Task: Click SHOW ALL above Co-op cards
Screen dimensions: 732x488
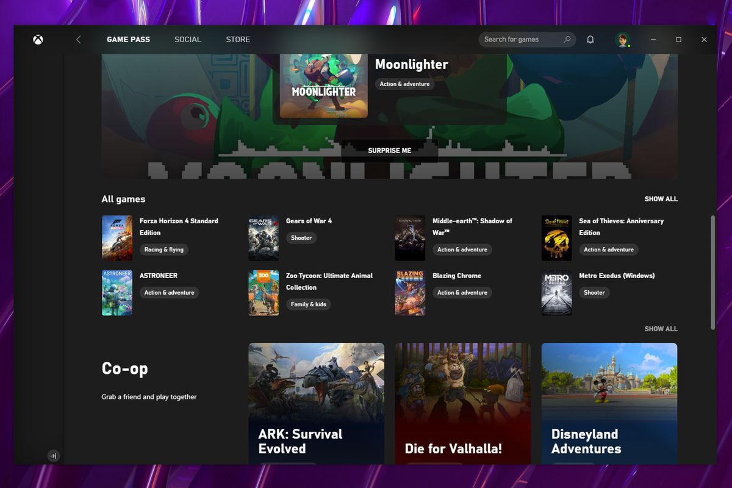Action: pyautogui.click(x=661, y=329)
